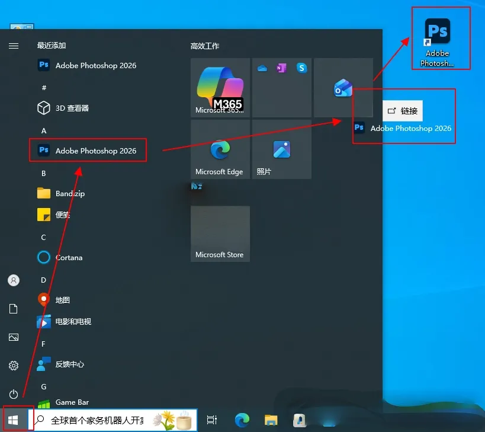Image resolution: width=485 pixels, height=432 pixels.
Task: Click the Windows Start button
Action: point(13,420)
